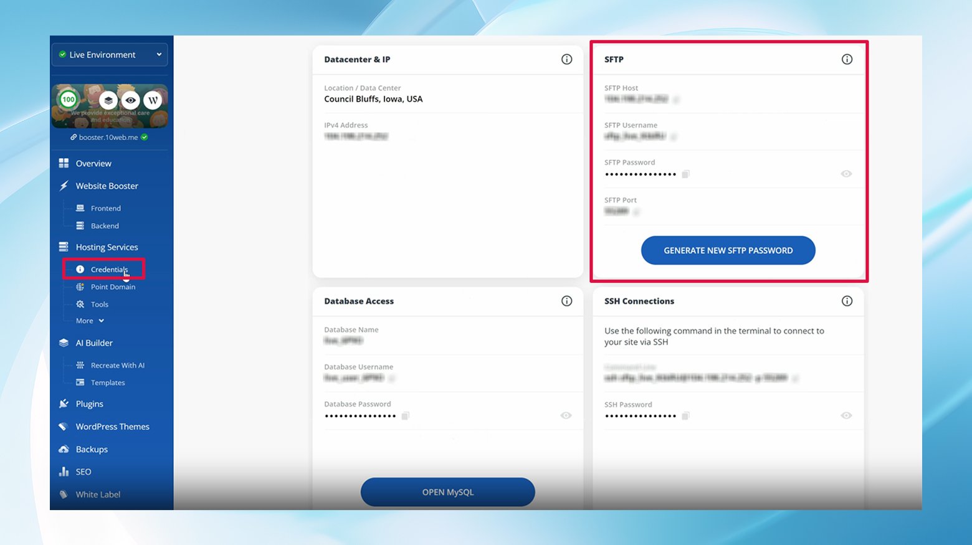
Task: Reveal the SFTP Password
Action: click(846, 174)
